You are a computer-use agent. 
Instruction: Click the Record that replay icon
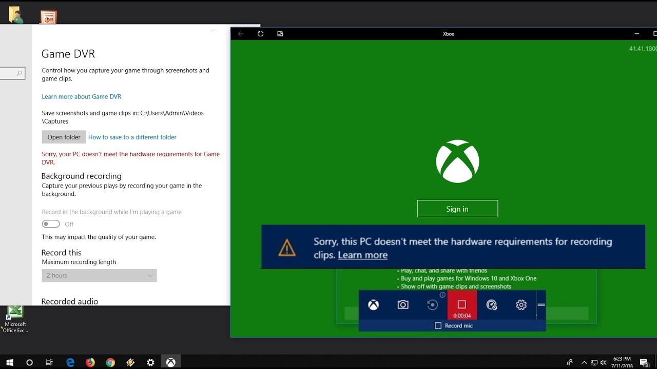click(433, 305)
